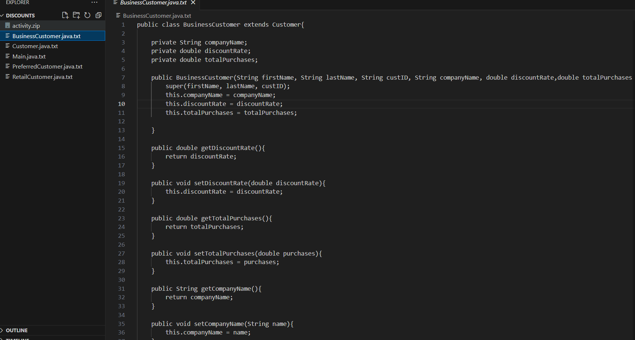Click 'return companyName;' statement

tap(199, 297)
